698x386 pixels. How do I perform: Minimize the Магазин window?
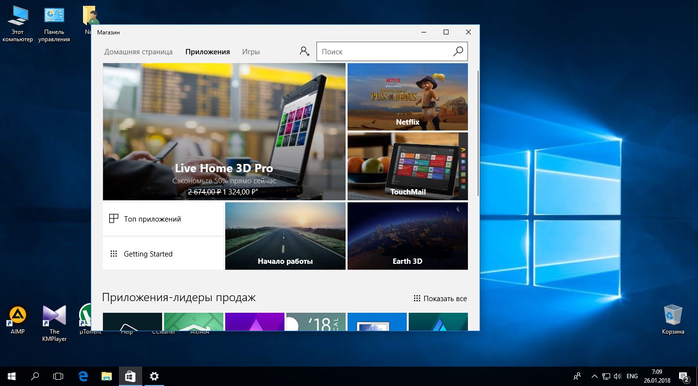click(424, 32)
